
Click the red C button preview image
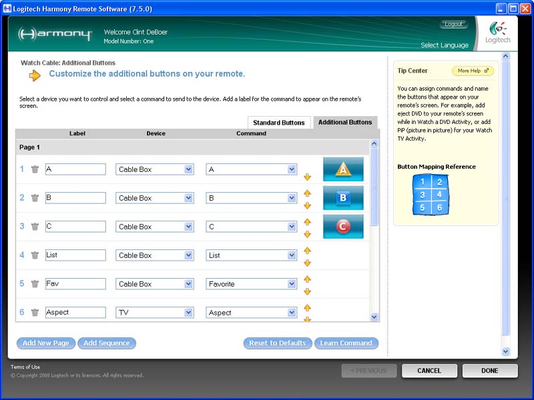[x=343, y=227]
